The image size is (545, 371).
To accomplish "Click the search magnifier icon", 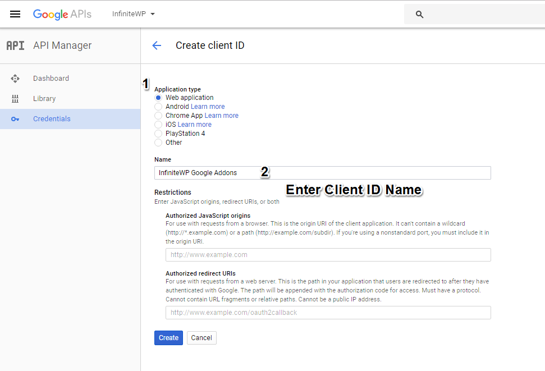I will [x=419, y=14].
